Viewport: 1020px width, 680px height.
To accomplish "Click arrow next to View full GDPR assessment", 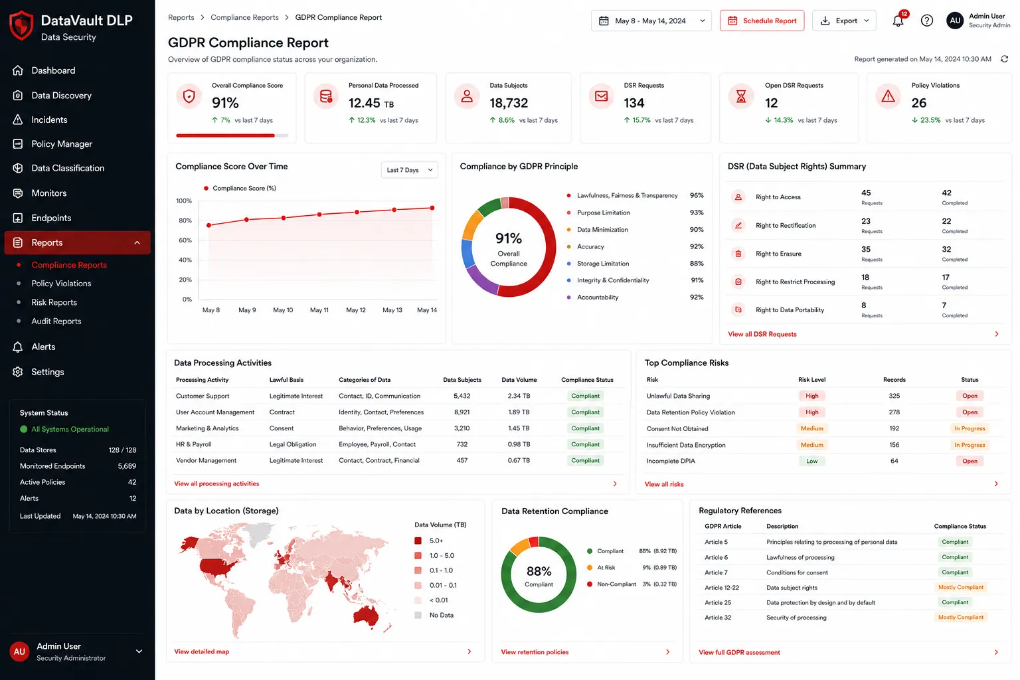I will pos(996,652).
